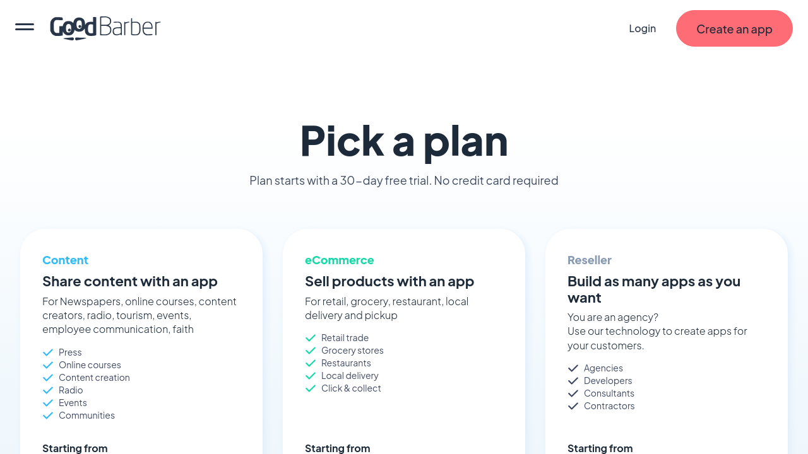Click the green checkmark beside Retail trade

(311, 338)
